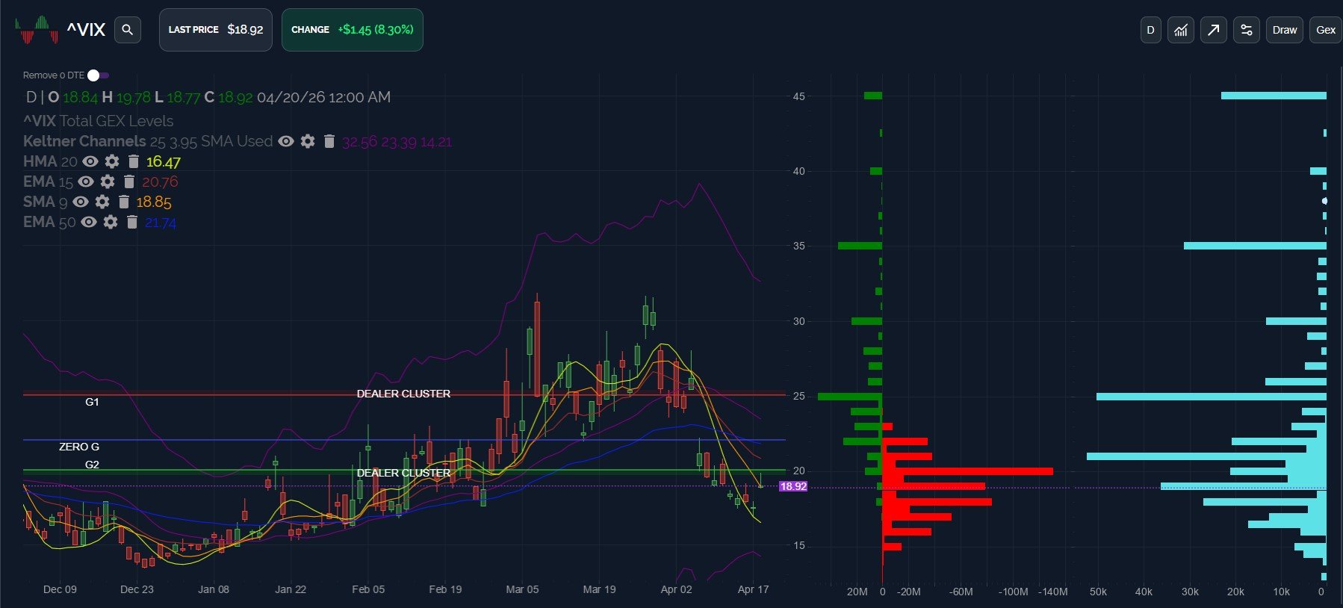Hide the HMA 20 indicator
This screenshot has width=1343, height=608.
(x=90, y=161)
